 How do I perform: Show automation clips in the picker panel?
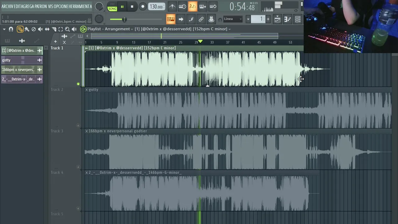point(37,41)
